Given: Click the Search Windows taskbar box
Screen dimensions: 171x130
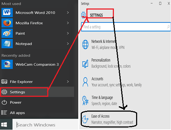Looking at the screenshot, I should click(x=45, y=125).
